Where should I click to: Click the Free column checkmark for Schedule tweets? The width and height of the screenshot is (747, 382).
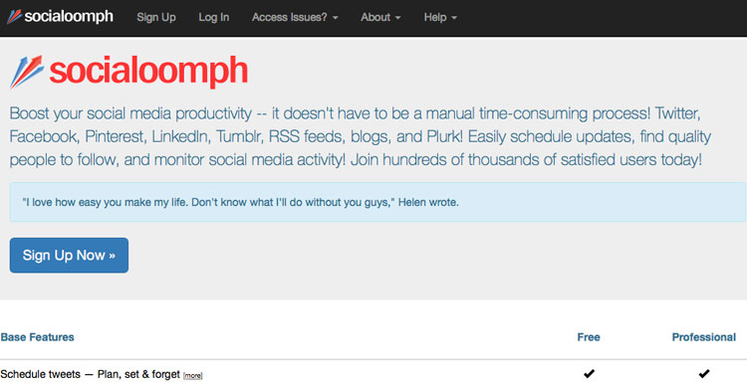[589, 373]
